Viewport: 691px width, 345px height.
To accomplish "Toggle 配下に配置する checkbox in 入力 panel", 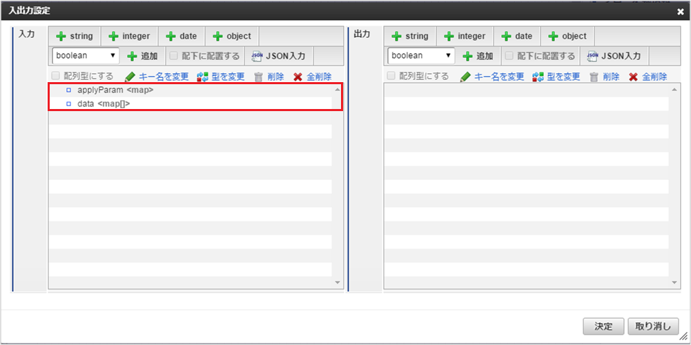I will coord(174,56).
